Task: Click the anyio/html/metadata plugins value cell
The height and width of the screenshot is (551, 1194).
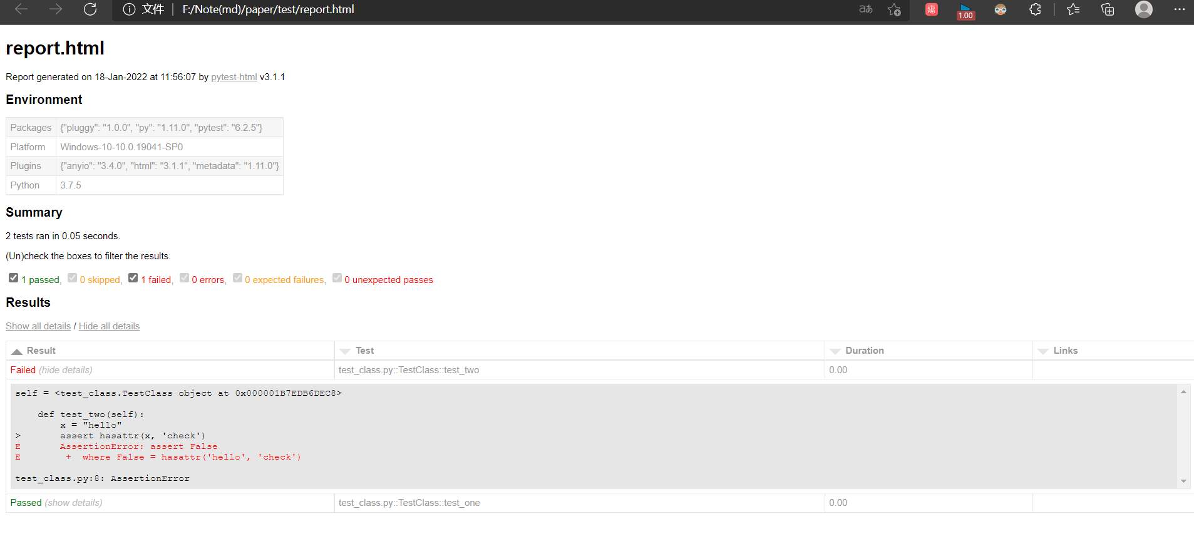Action: coord(170,166)
